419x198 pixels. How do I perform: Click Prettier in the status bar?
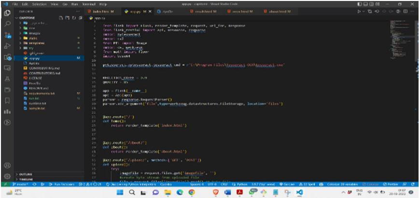point(391,185)
